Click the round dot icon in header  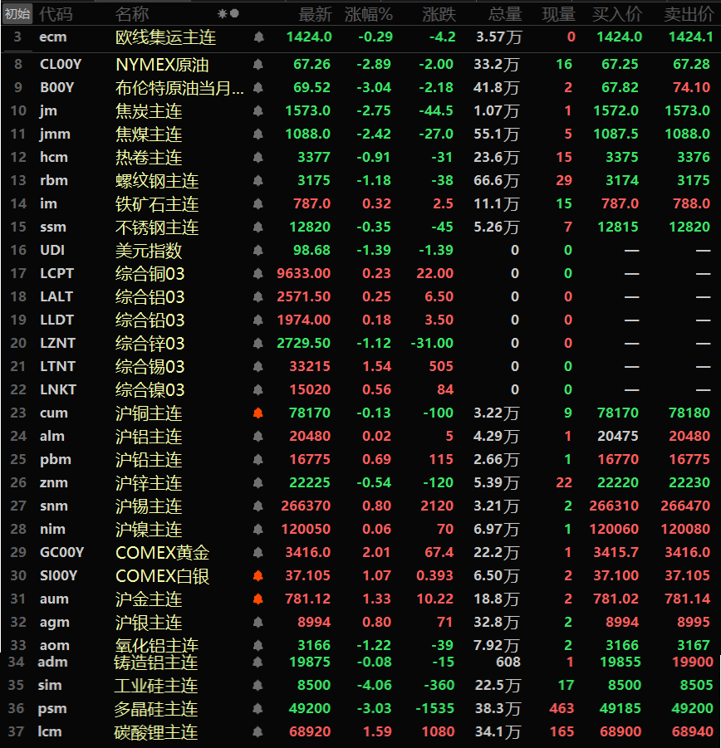tap(234, 14)
